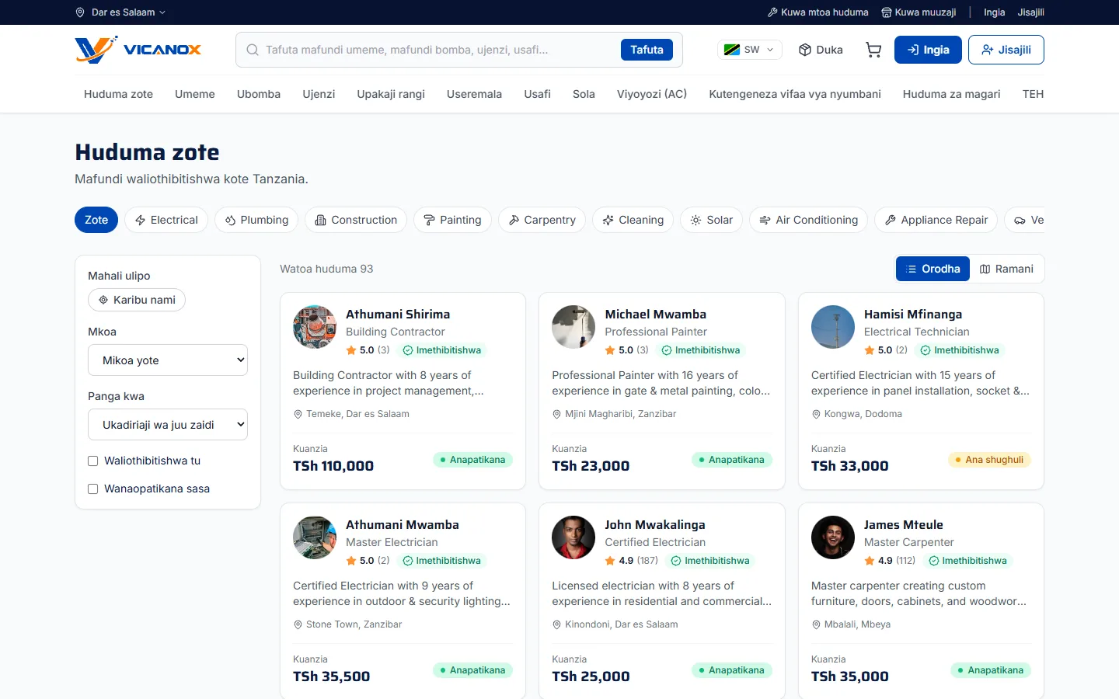Click the Karibu nami location button
Screen dimensions: 1119x699
point(137,300)
